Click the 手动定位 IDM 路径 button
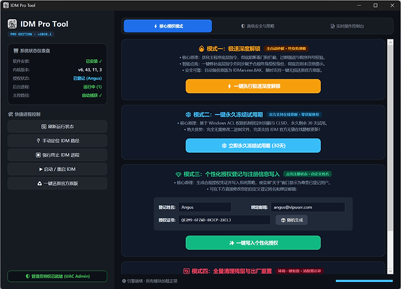The height and width of the screenshot is (289, 401). [58, 141]
